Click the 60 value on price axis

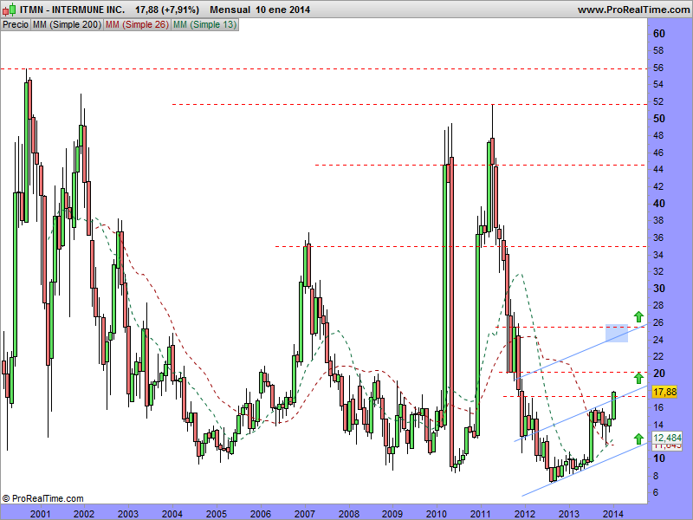658,34
